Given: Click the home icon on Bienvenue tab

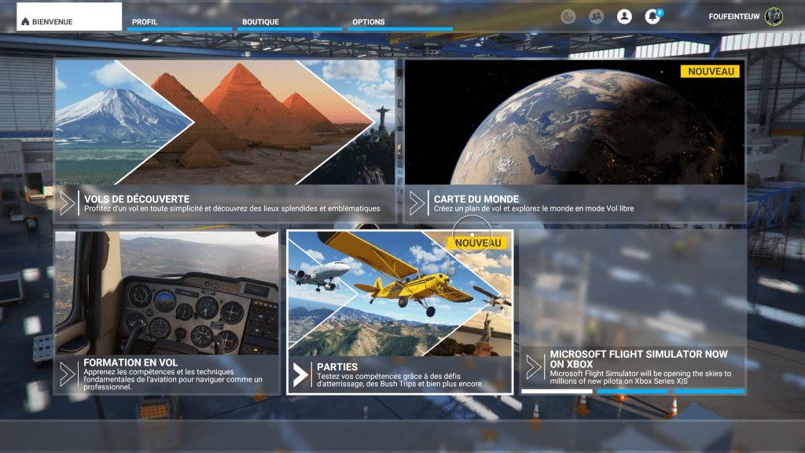Looking at the screenshot, I should pos(25,21).
